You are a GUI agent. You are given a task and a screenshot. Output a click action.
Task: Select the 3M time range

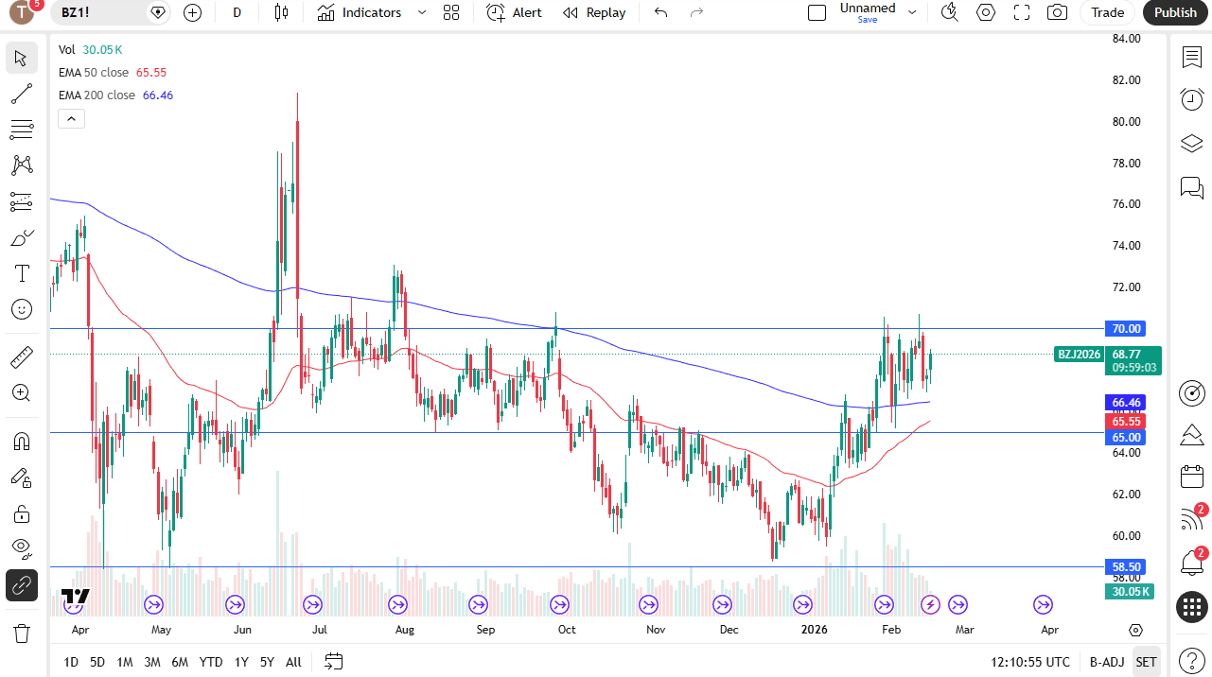tap(152, 662)
